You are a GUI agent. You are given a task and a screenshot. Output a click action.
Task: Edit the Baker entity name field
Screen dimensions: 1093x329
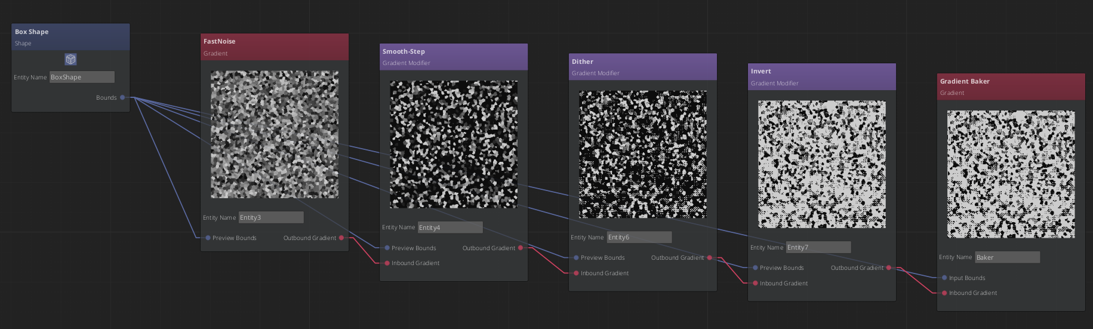pos(1007,257)
